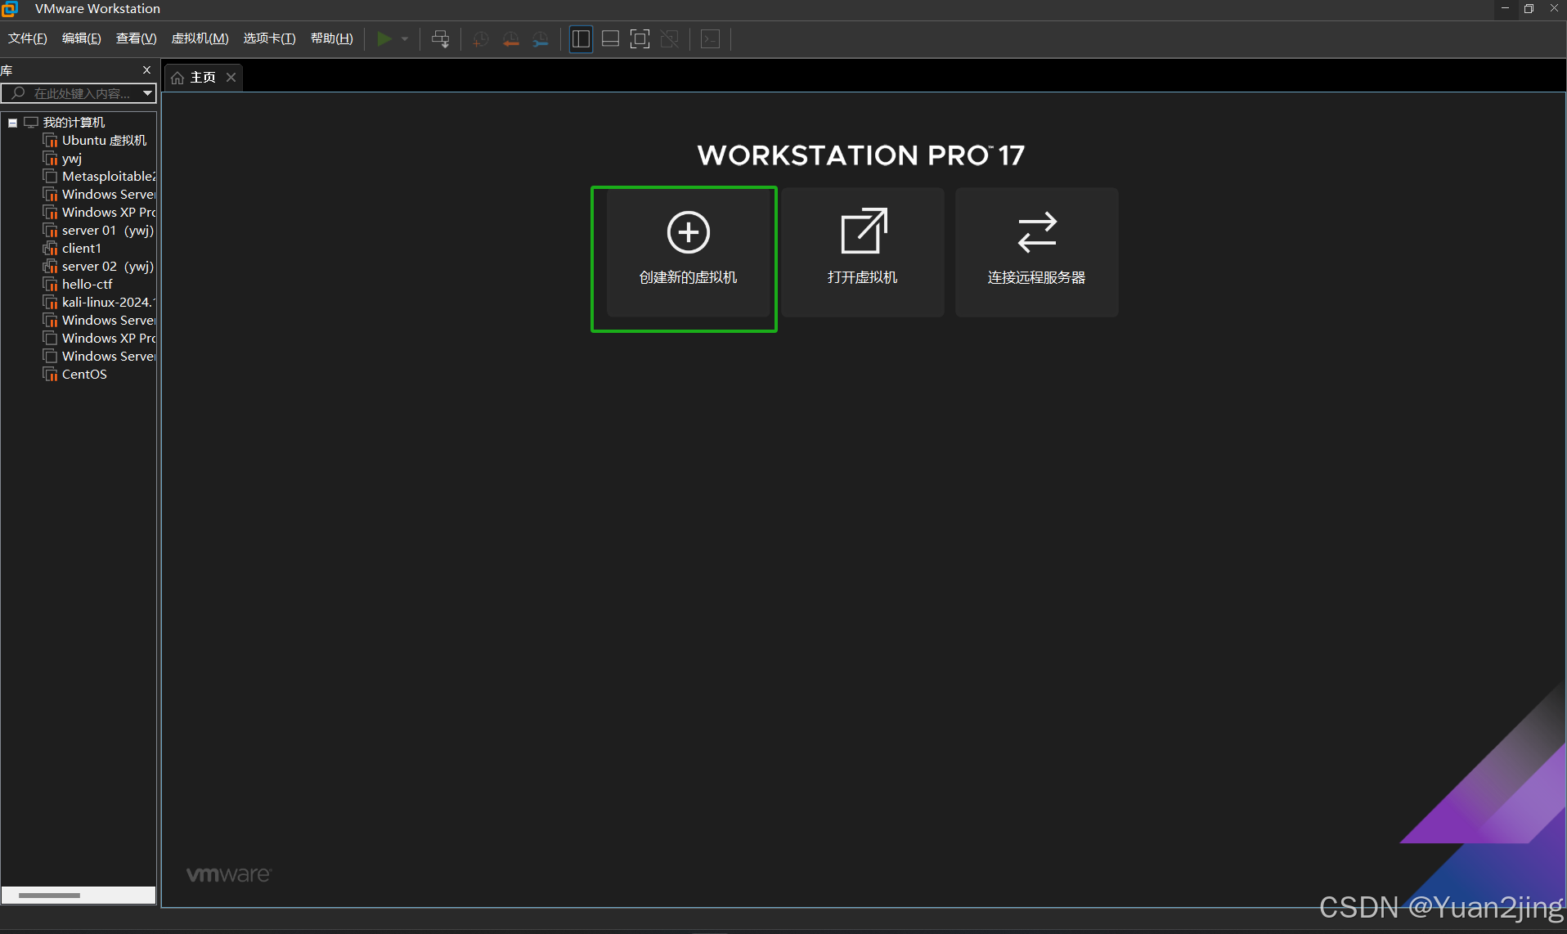This screenshot has height=934, width=1567.
Task: Collapse the 我的计算机 tree node
Action: point(12,123)
